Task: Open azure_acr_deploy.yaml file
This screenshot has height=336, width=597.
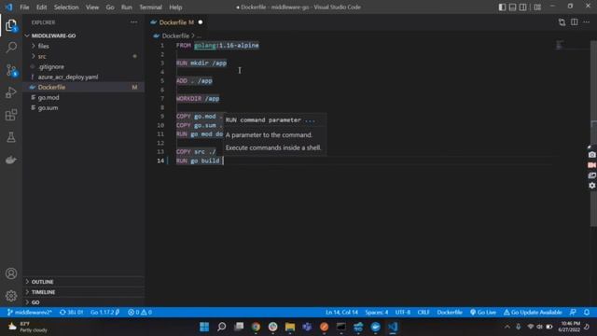Action: click(68, 77)
